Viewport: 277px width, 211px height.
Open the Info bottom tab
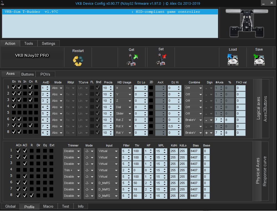pyautogui.click(x=80, y=206)
